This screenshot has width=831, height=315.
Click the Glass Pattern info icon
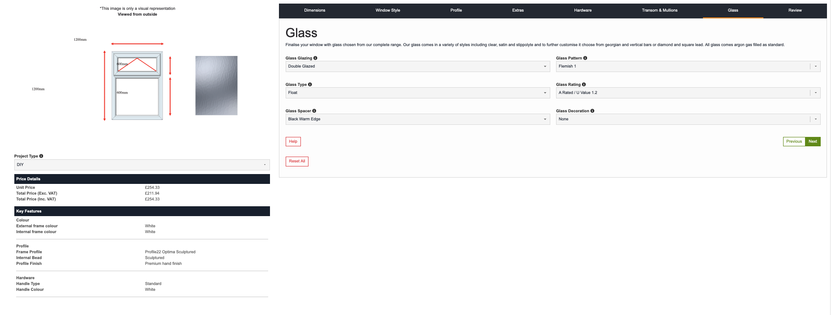click(585, 58)
